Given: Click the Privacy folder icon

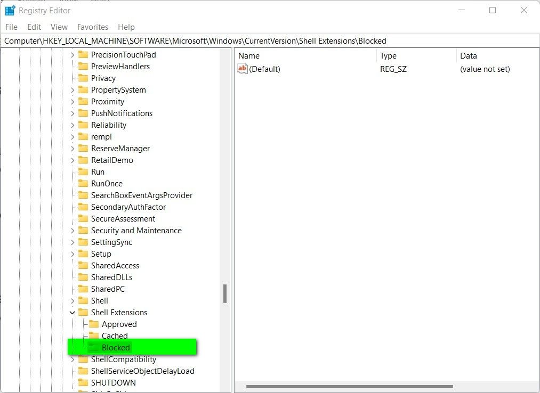Looking at the screenshot, I should [83, 78].
